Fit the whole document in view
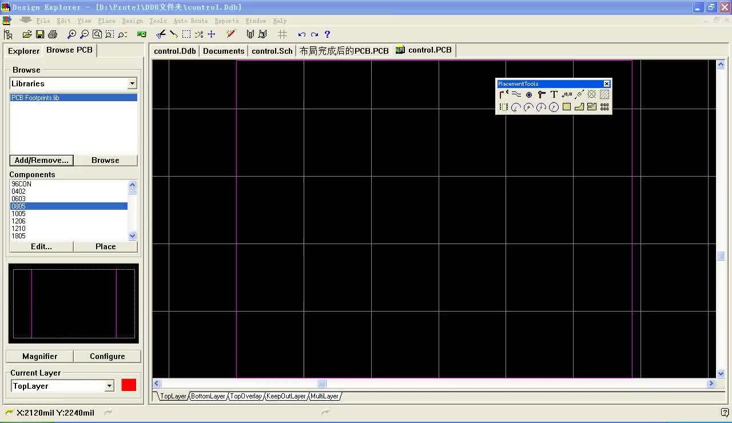The width and height of the screenshot is (732, 423). tap(97, 34)
